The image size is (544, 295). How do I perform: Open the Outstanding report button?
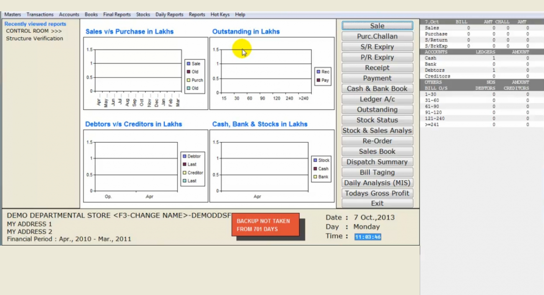377,109
